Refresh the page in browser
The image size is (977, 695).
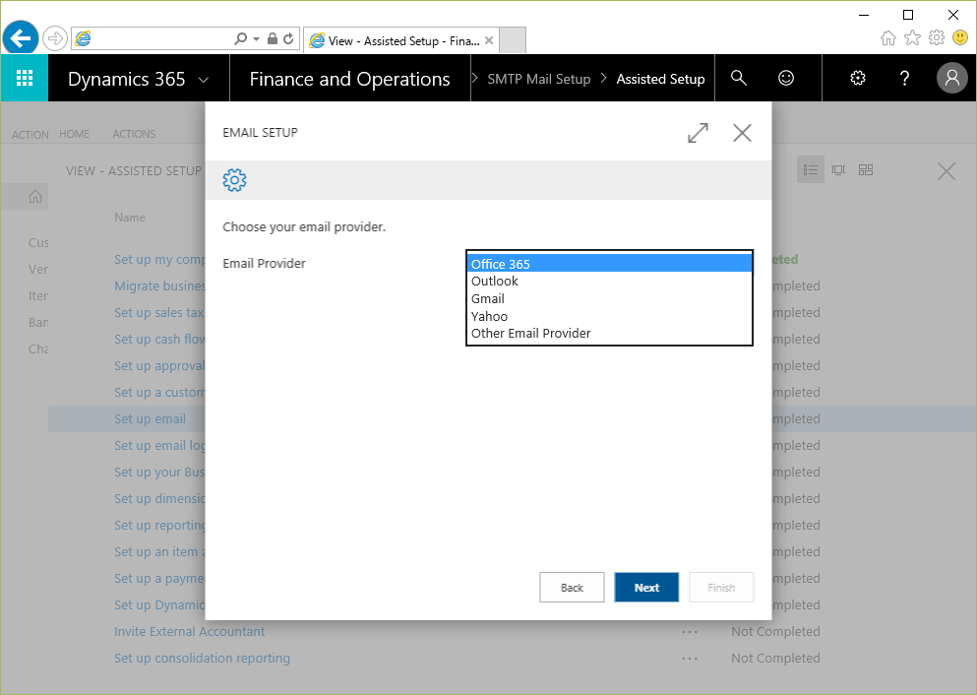(x=288, y=38)
